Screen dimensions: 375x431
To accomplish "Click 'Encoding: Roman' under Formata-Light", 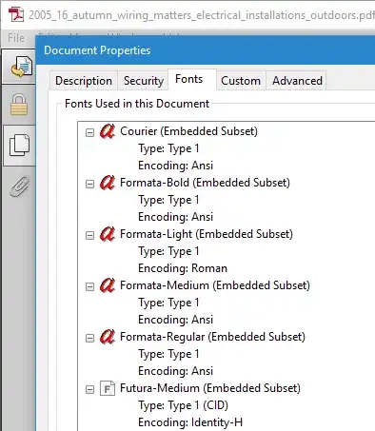I will click(183, 268).
